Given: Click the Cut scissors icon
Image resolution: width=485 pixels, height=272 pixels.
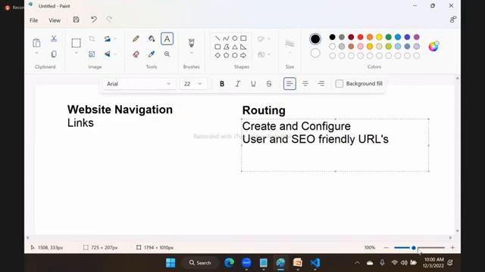Looking at the screenshot, I should pyautogui.click(x=54, y=39).
